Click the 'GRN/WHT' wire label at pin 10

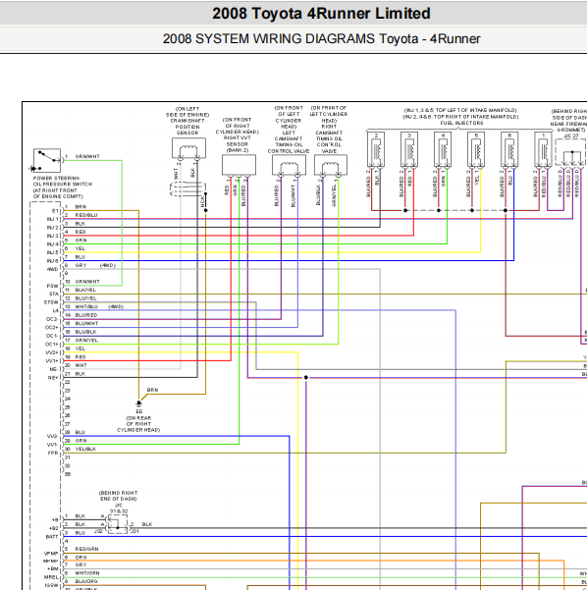point(87,282)
